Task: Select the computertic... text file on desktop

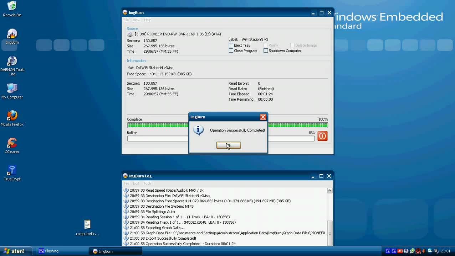Action: pos(87,228)
